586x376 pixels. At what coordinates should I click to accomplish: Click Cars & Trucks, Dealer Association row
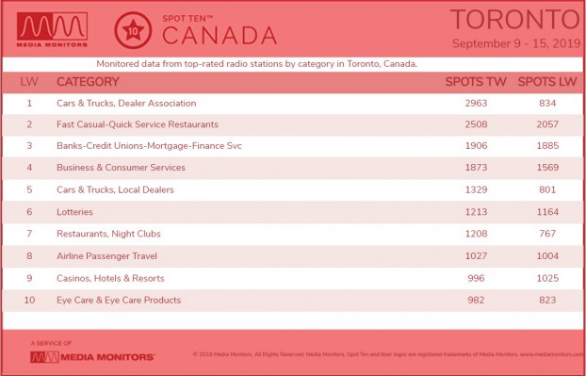tap(293, 104)
